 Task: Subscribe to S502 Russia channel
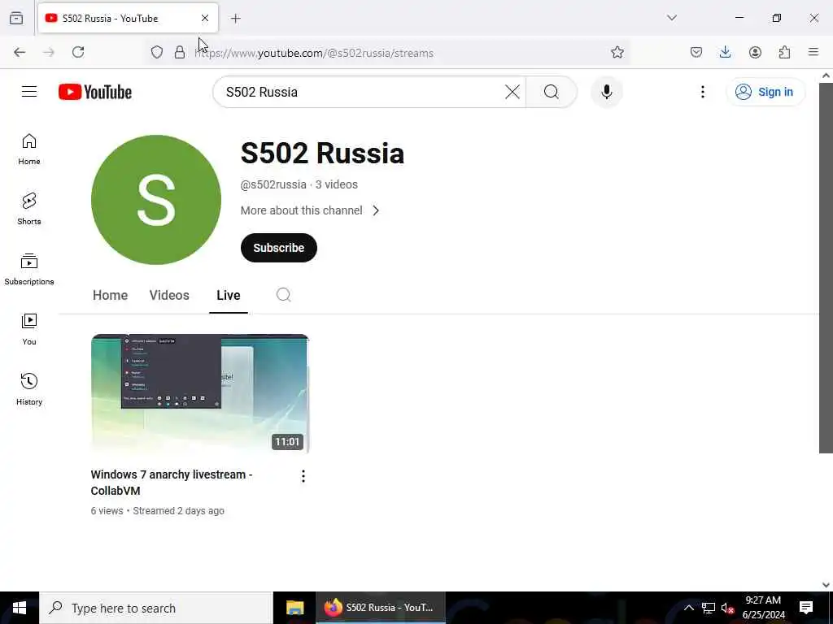pos(279,248)
